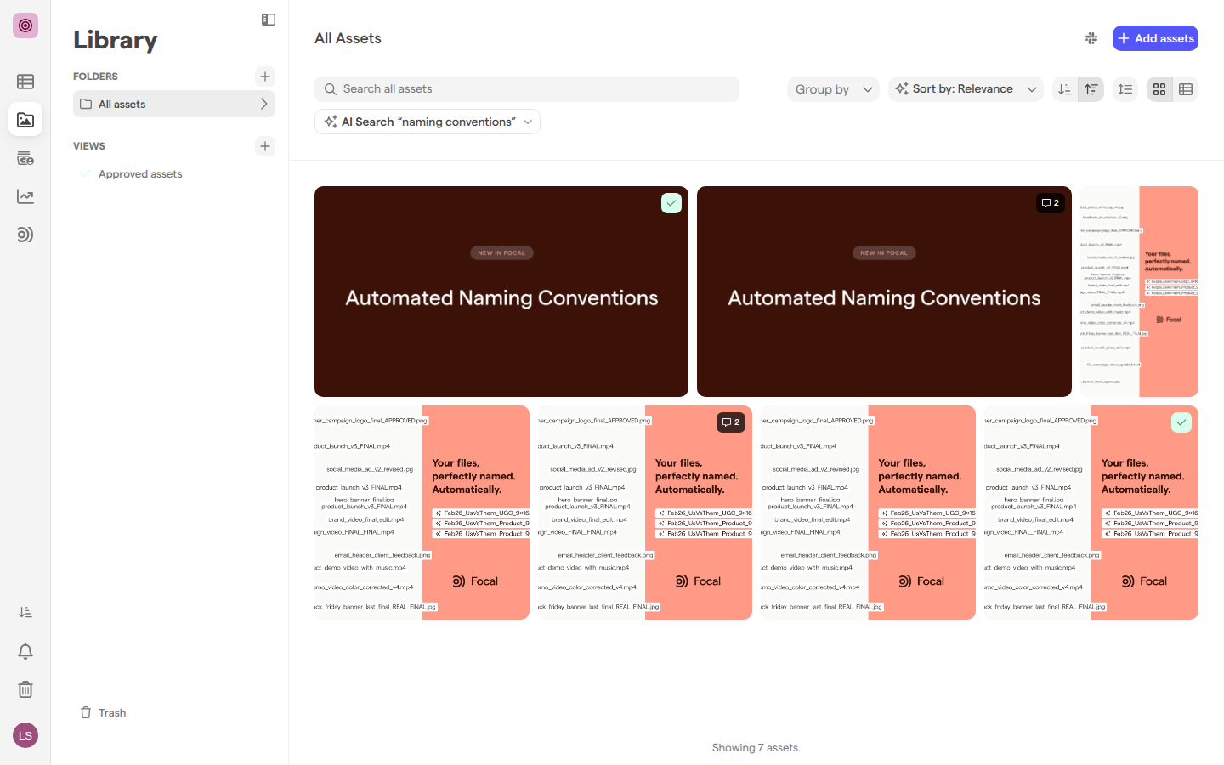Select the All assets folder

(174, 104)
